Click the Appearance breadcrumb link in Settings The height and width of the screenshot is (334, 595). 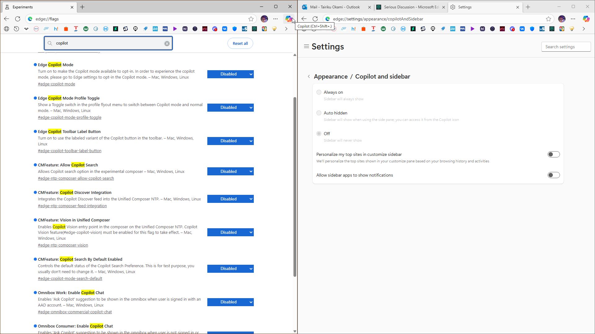point(331,76)
